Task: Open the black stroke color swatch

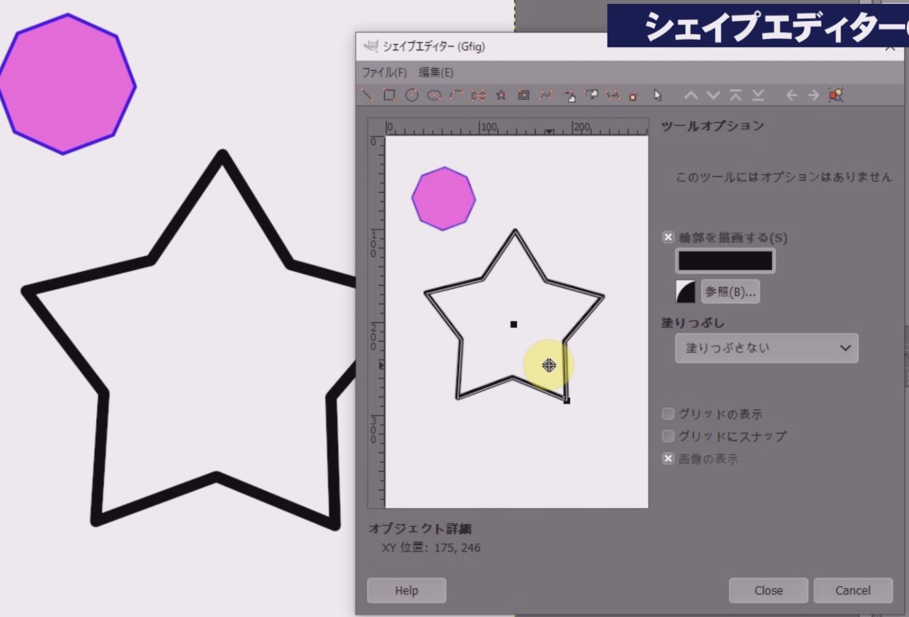Action: (x=725, y=261)
